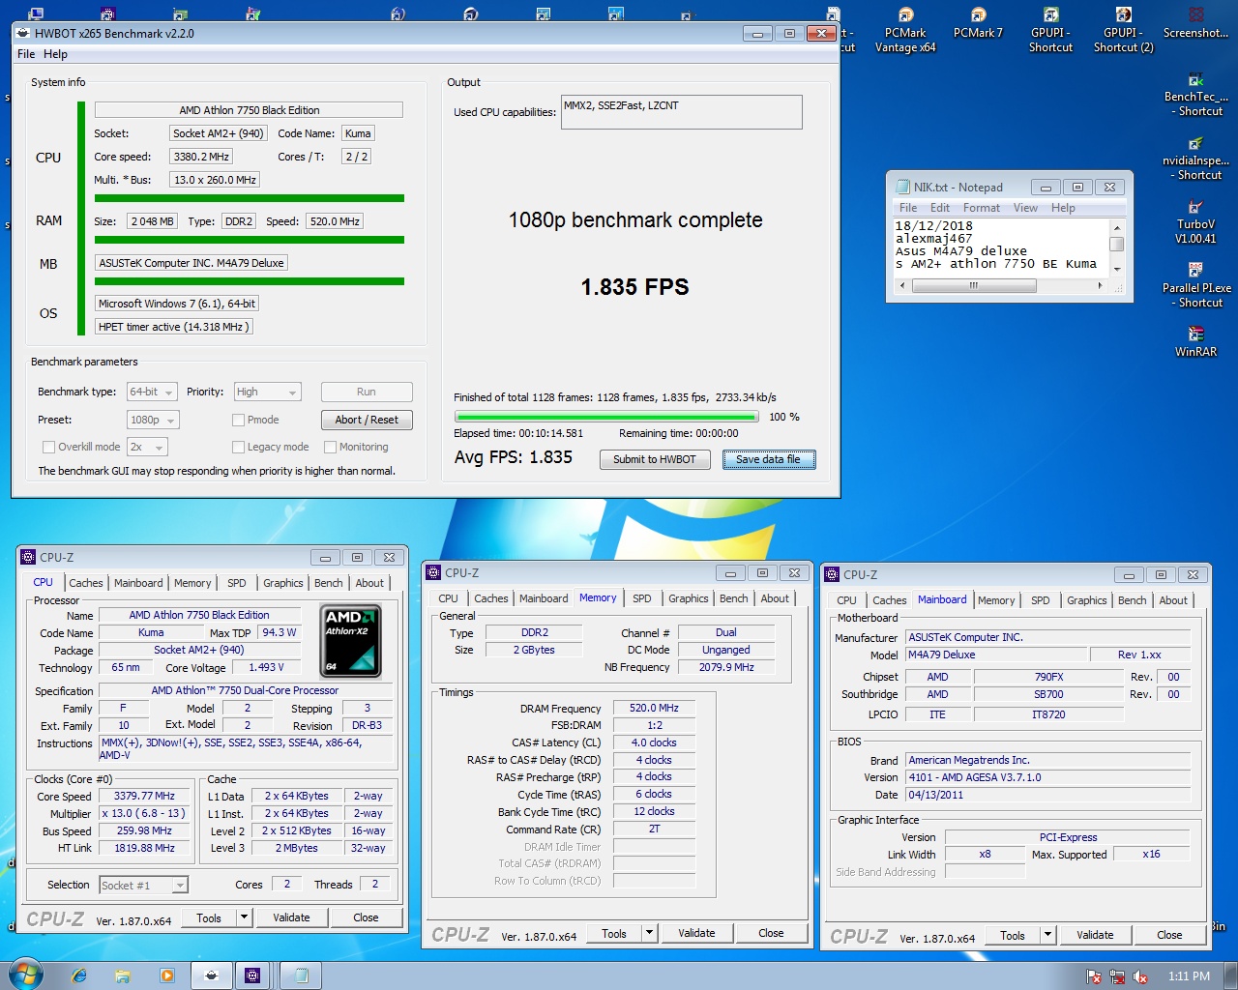Open Benchmark type 64-bit dropdown

tap(153, 392)
